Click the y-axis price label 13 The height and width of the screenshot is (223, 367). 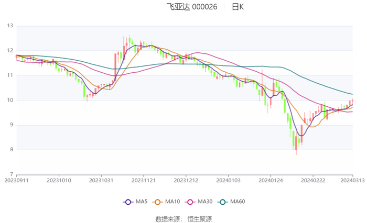10,26
